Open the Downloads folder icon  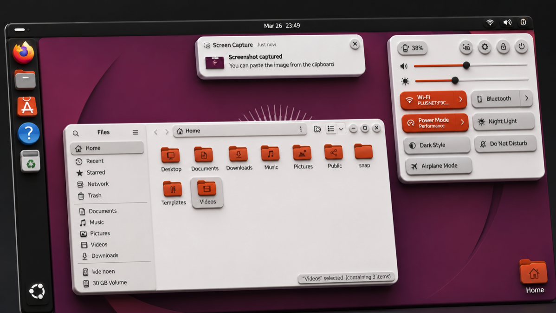pyautogui.click(x=239, y=154)
